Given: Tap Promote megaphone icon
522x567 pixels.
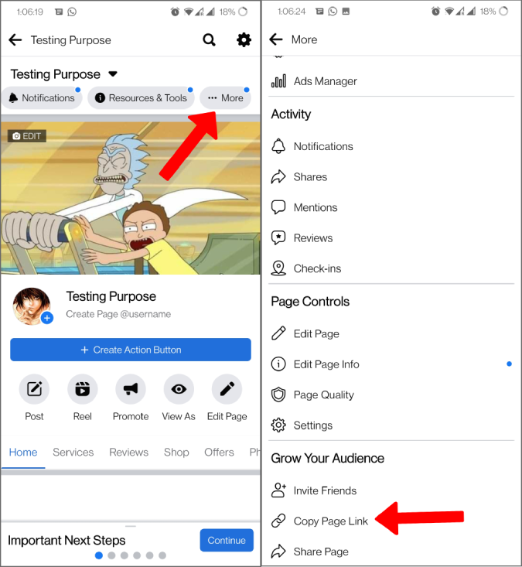Looking at the screenshot, I should coord(131,389).
